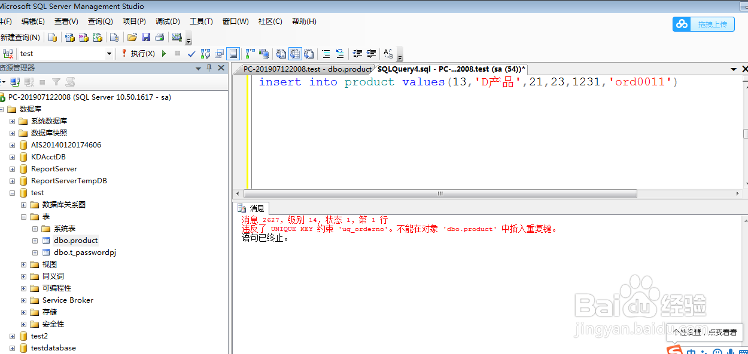Click the database engine query icon

tap(53, 37)
